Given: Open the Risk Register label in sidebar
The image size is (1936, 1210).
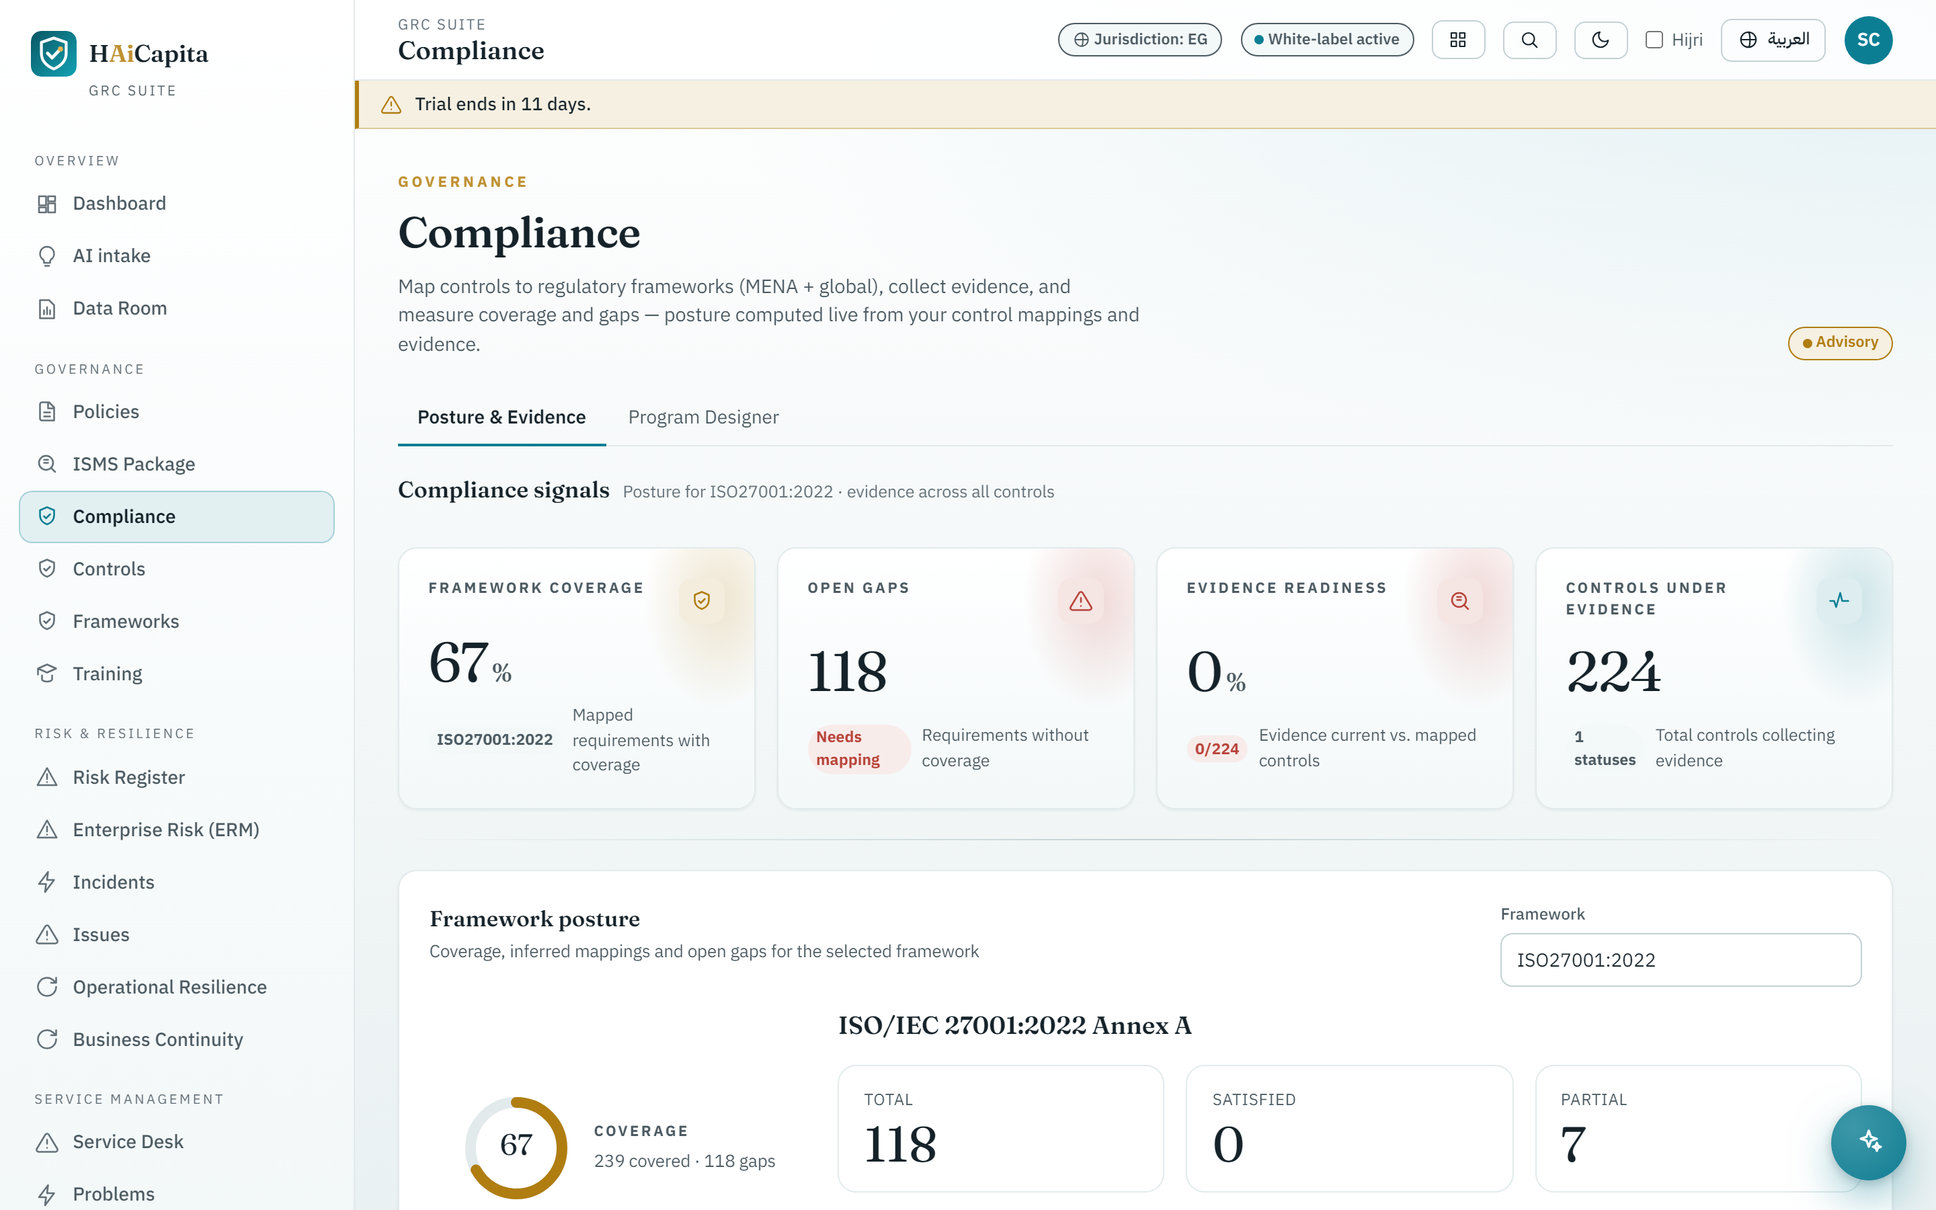Looking at the screenshot, I should click(x=129, y=778).
